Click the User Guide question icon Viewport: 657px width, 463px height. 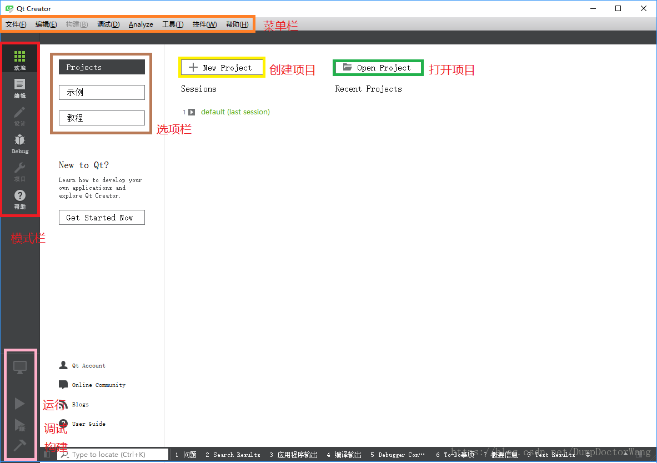pos(63,424)
